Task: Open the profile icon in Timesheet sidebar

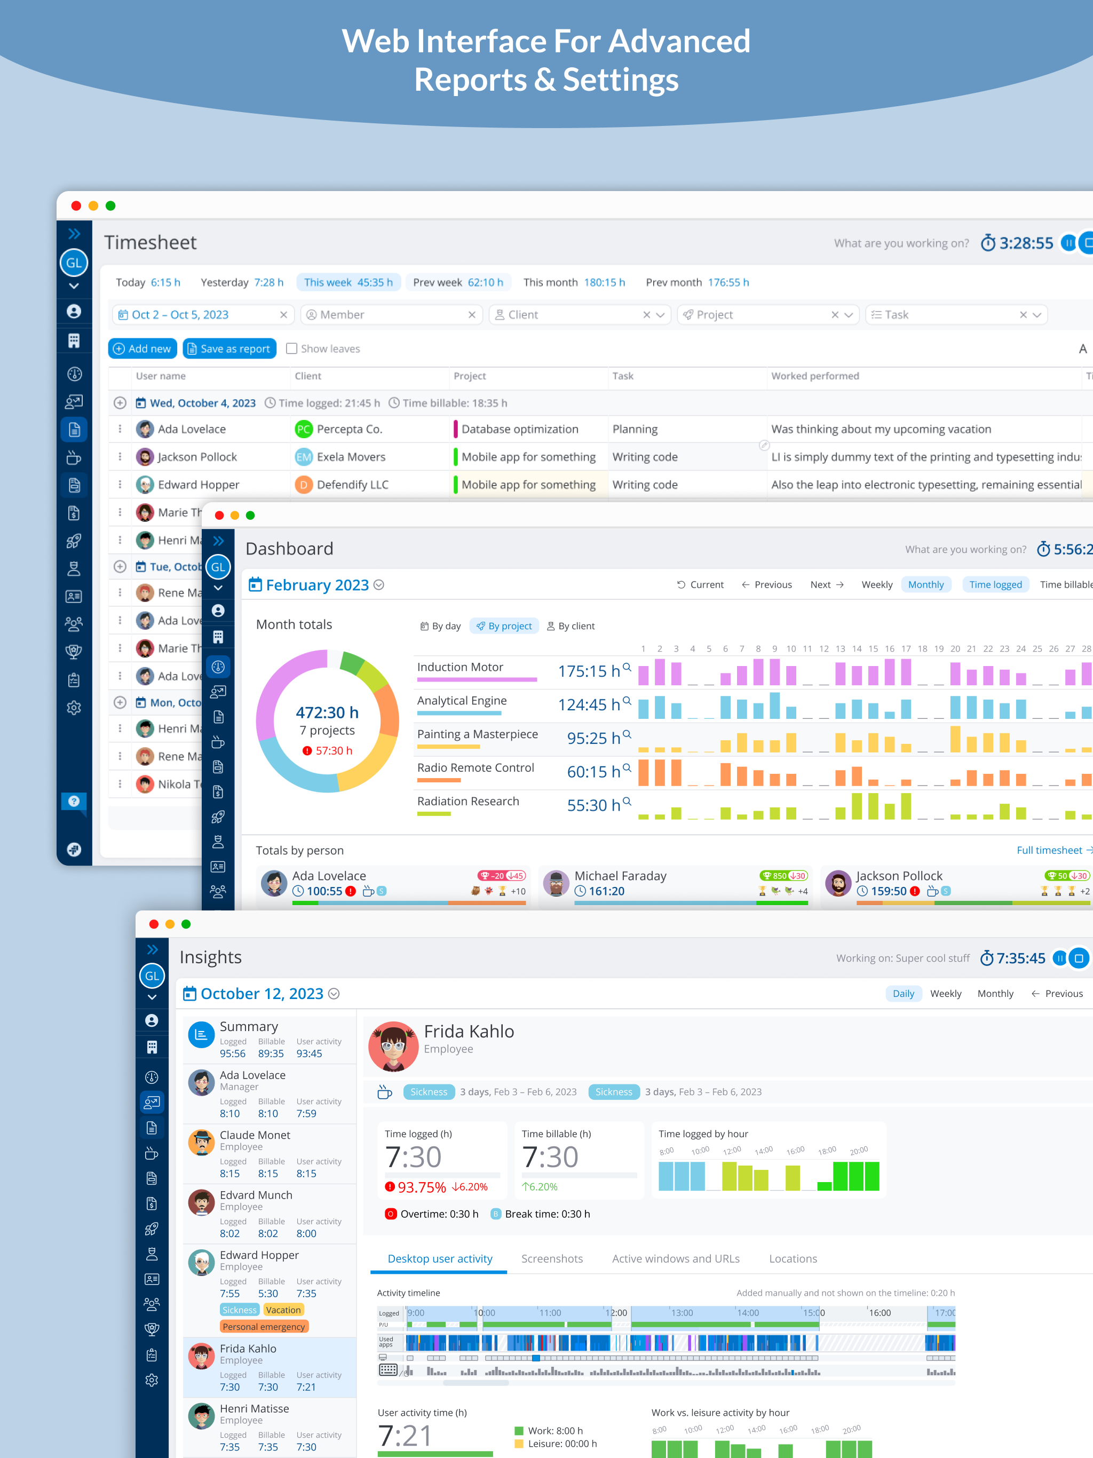Action: [x=74, y=311]
